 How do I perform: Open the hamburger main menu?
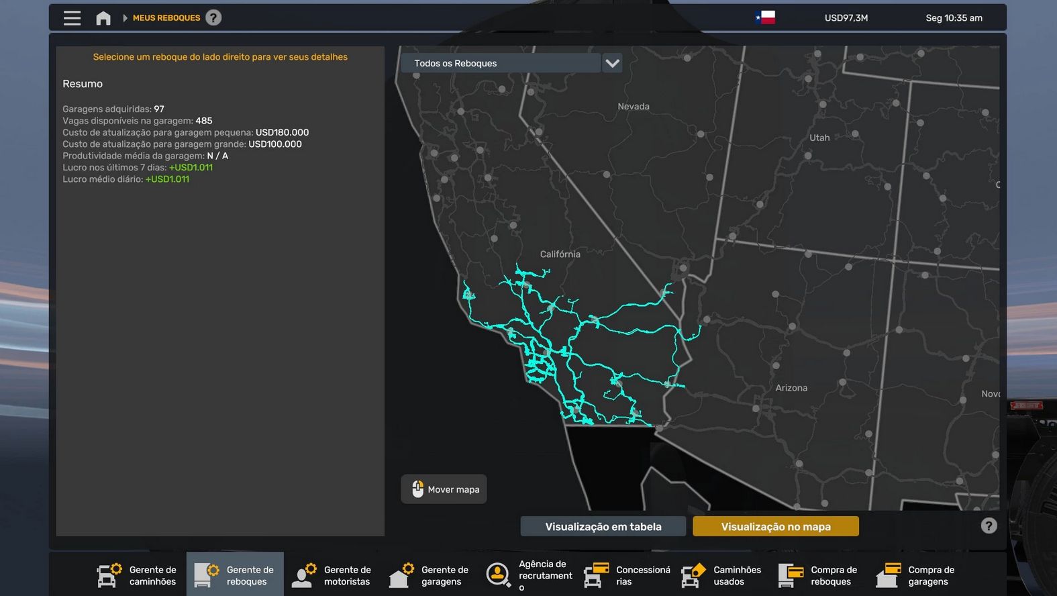click(72, 18)
